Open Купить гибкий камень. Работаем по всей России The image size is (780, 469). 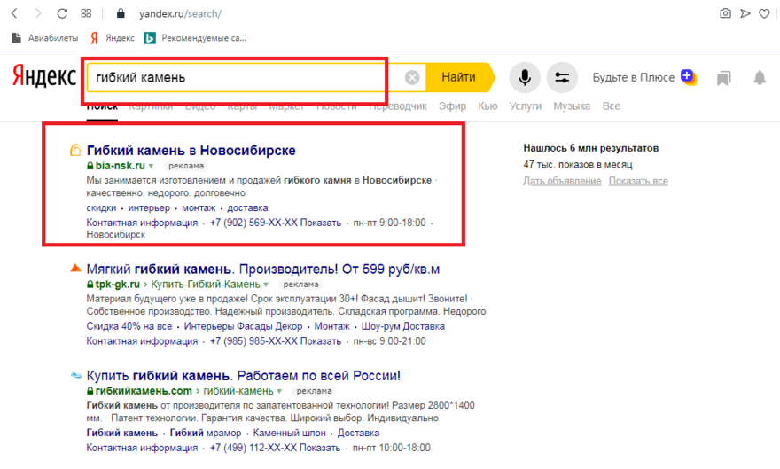pos(243,376)
